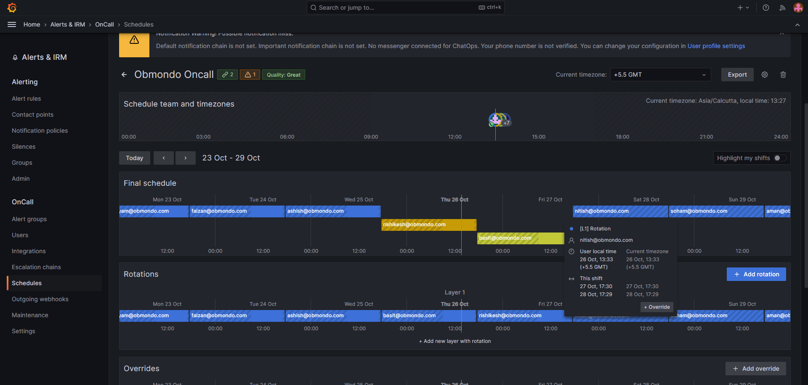Click the Quality: Great badge

(x=284, y=75)
